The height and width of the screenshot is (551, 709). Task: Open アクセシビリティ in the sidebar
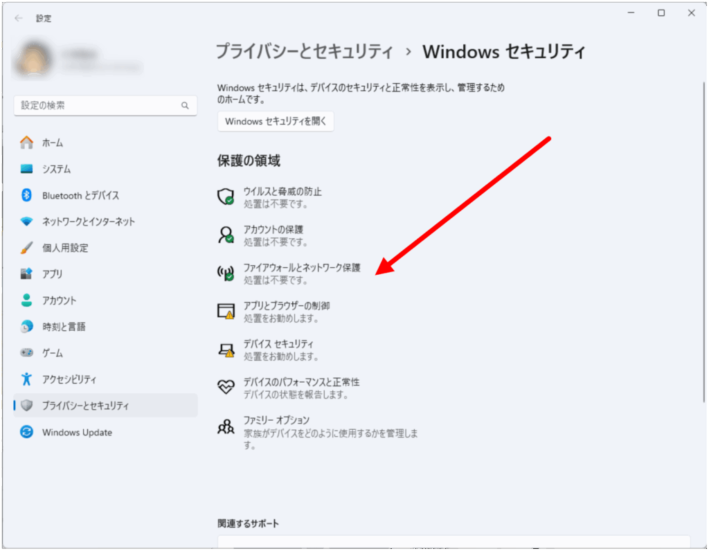coord(69,379)
